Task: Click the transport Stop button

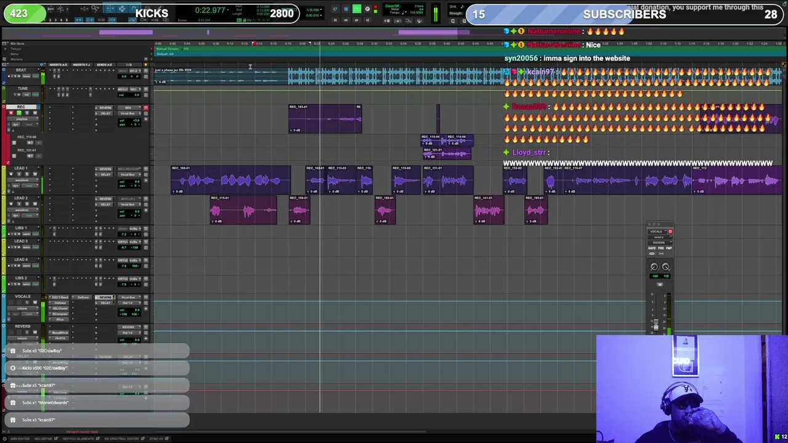Action: click(x=345, y=8)
